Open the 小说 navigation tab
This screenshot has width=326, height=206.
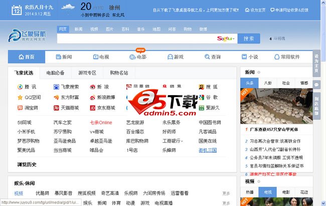(x=250, y=57)
